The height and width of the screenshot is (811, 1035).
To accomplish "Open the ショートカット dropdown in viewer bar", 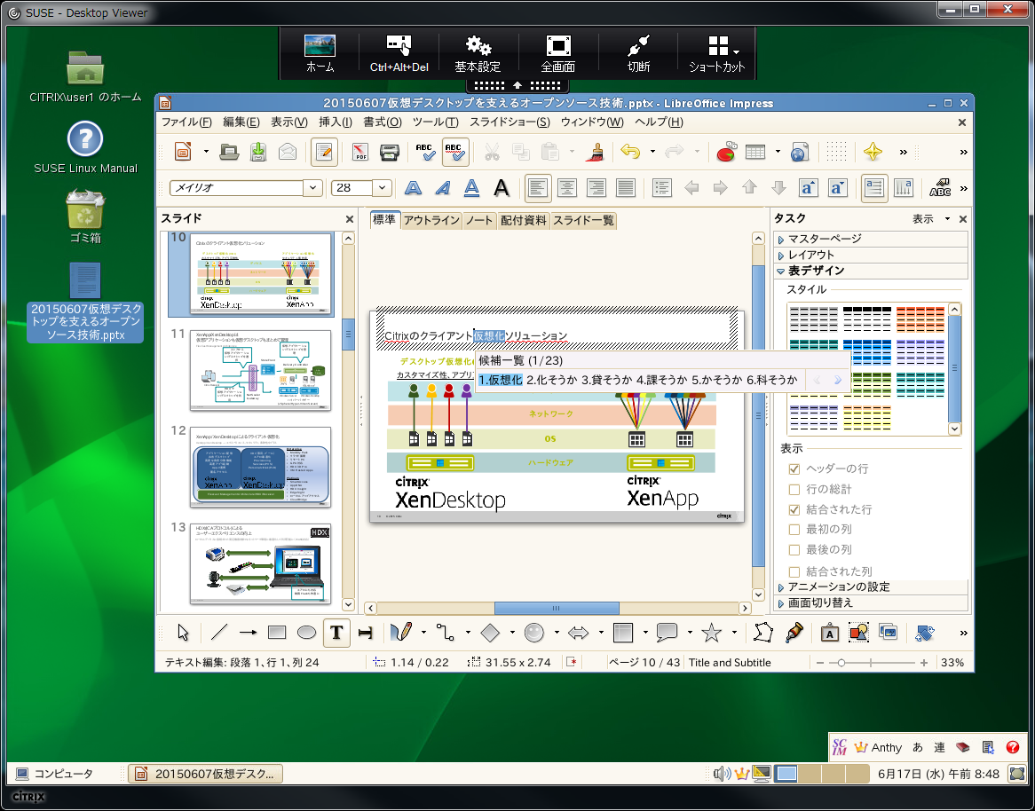I will click(717, 53).
